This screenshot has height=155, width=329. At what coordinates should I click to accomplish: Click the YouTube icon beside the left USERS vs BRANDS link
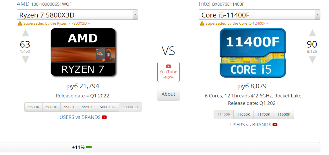[x=104, y=117]
